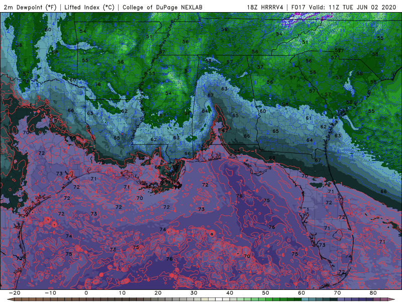Click the '70' color scale label
402x302 pixels.
tap(337, 293)
